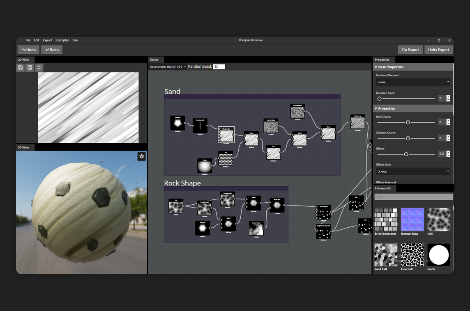Pick the Cell node from the Library

point(439,222)
